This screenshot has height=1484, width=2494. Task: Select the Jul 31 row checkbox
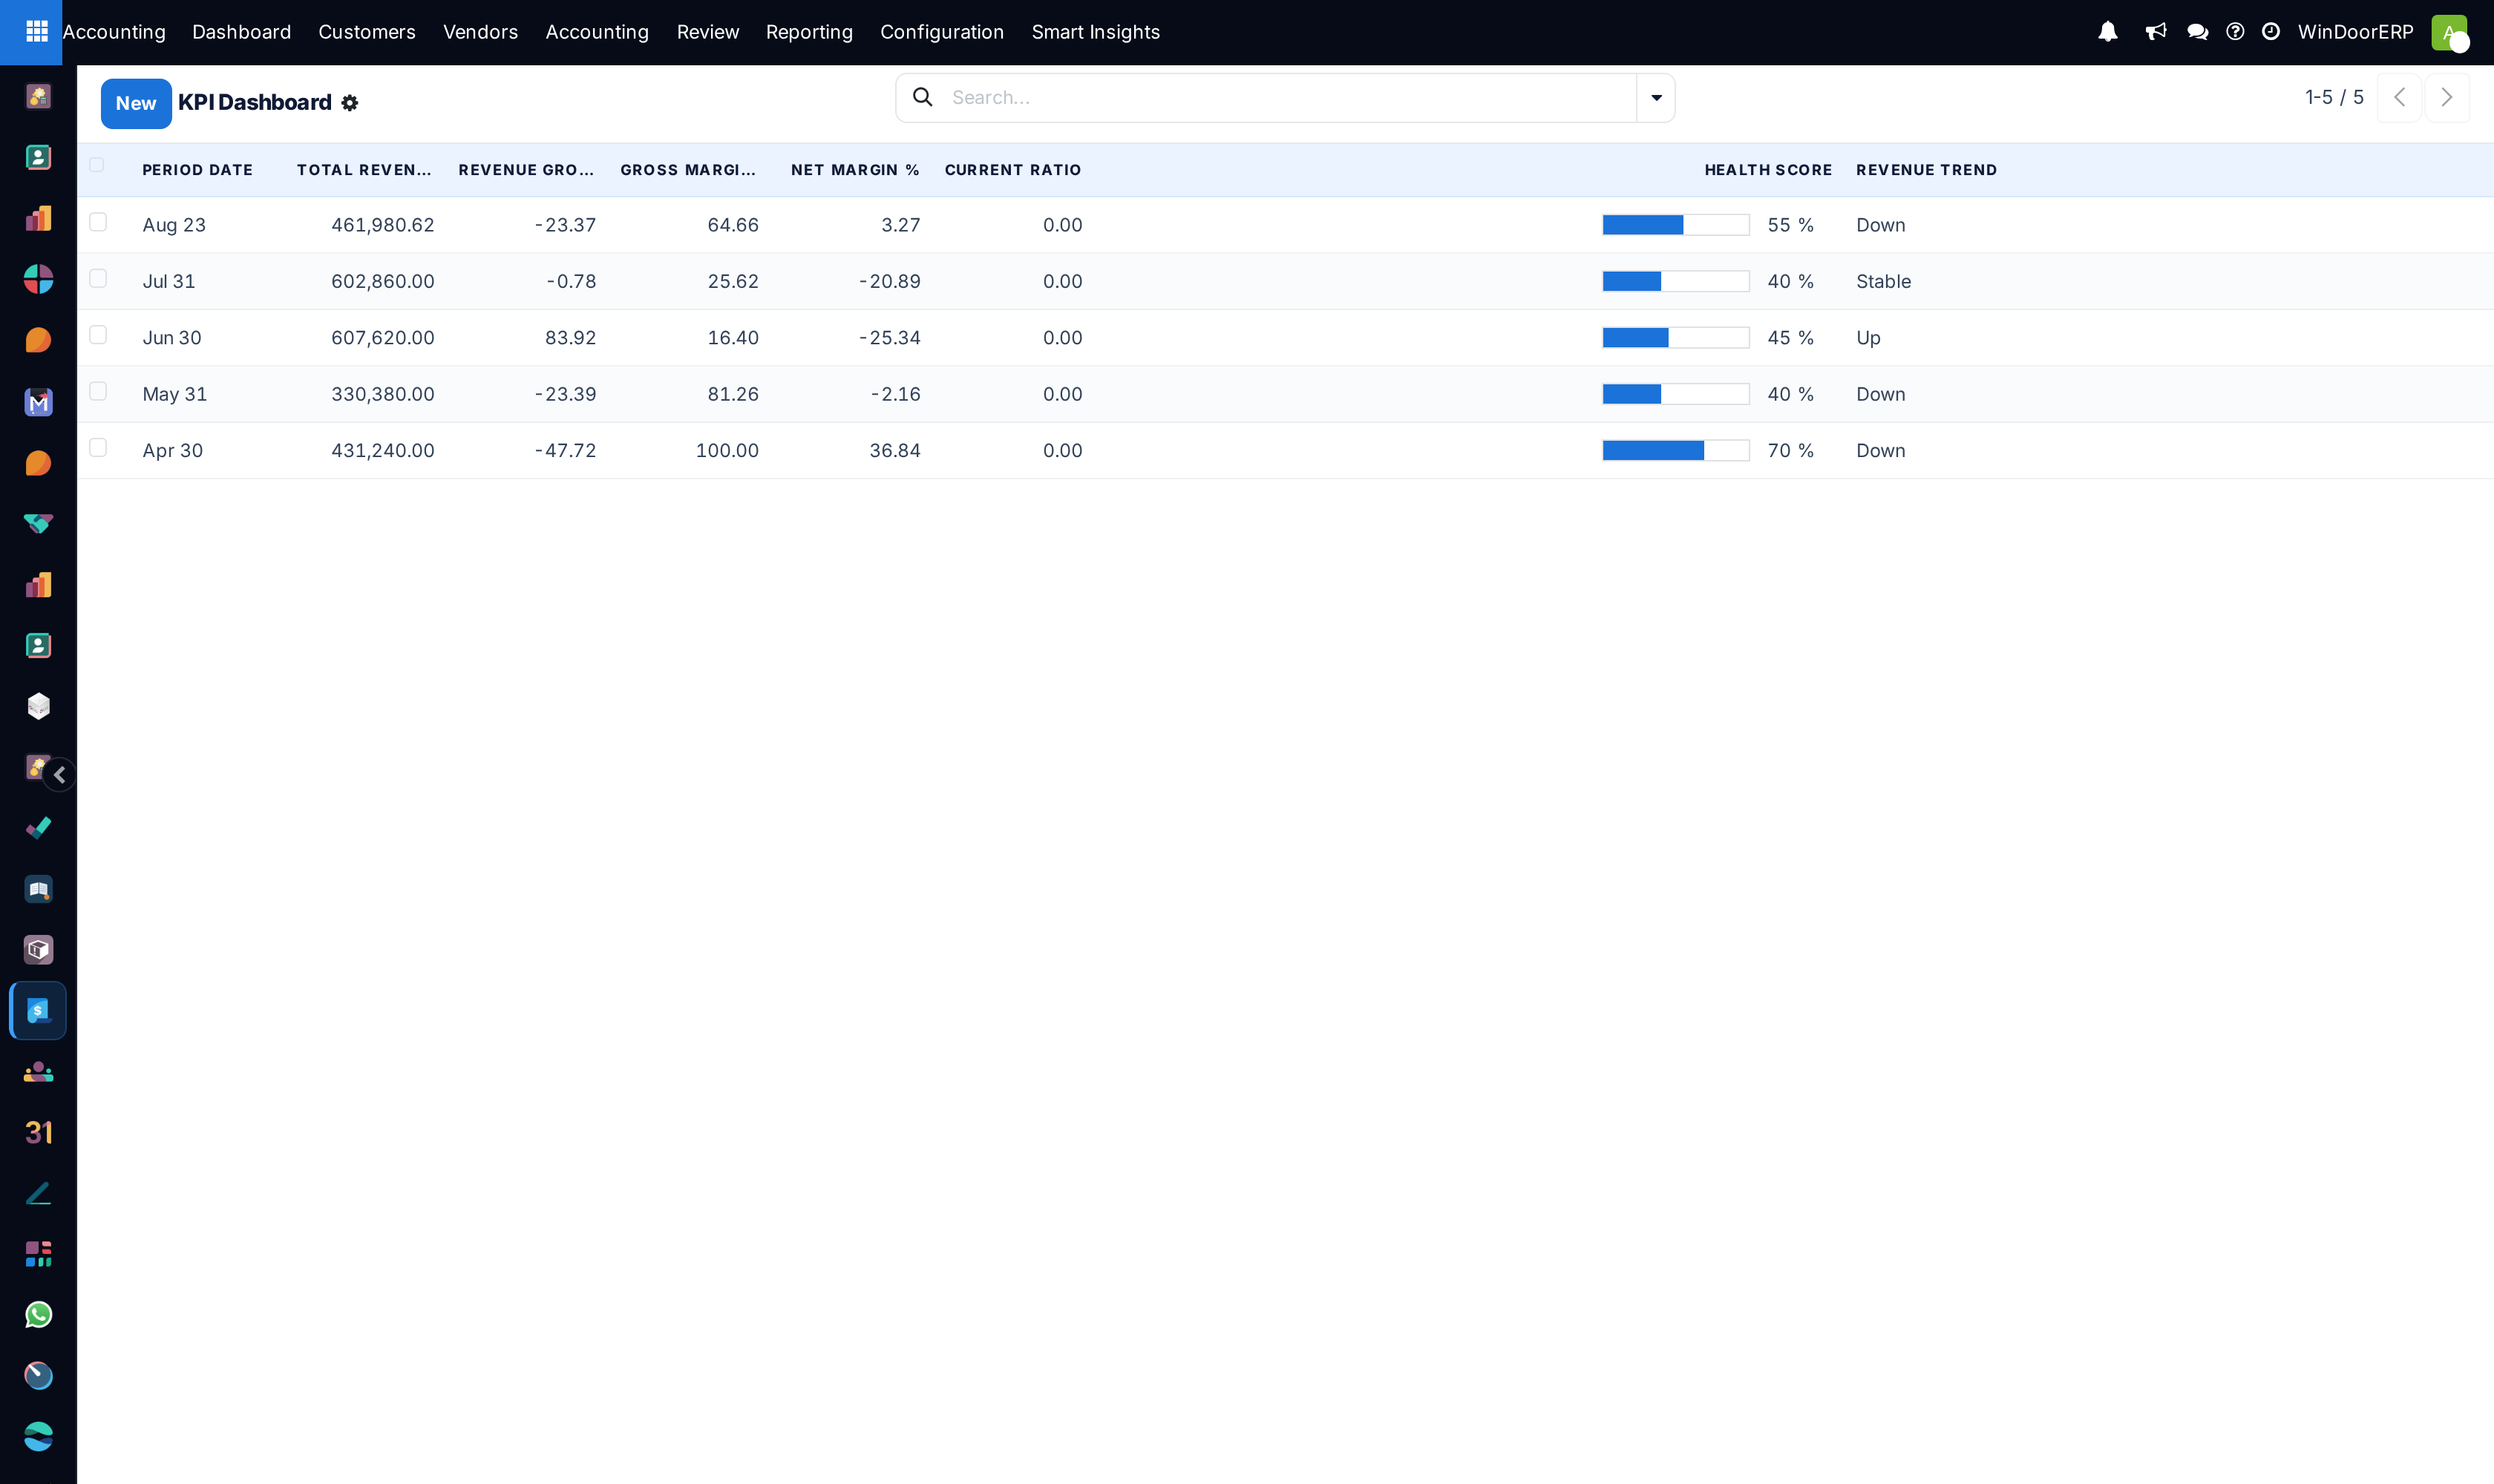point(98,278)
